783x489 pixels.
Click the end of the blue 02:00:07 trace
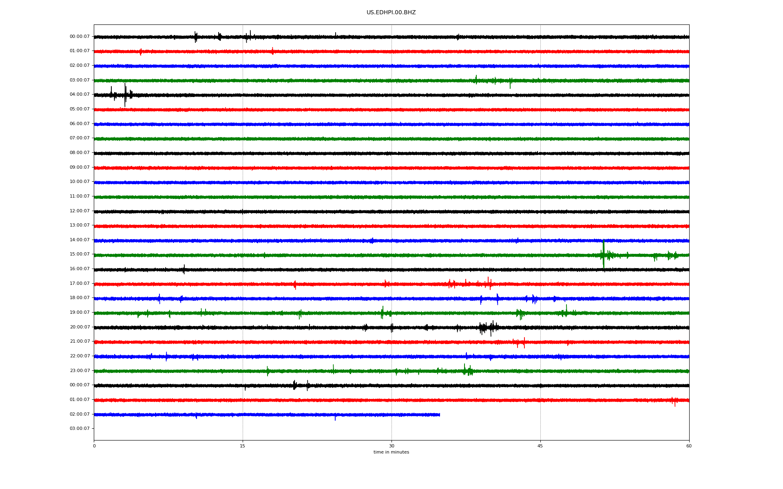coord(439,415)
